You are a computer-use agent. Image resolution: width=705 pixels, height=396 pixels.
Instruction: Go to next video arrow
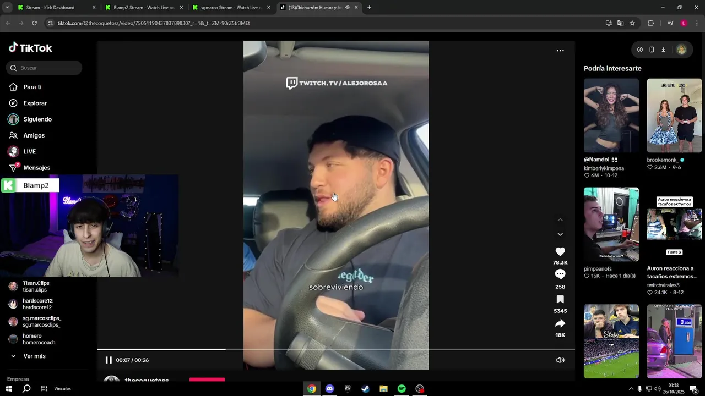[x=560, y=234]
